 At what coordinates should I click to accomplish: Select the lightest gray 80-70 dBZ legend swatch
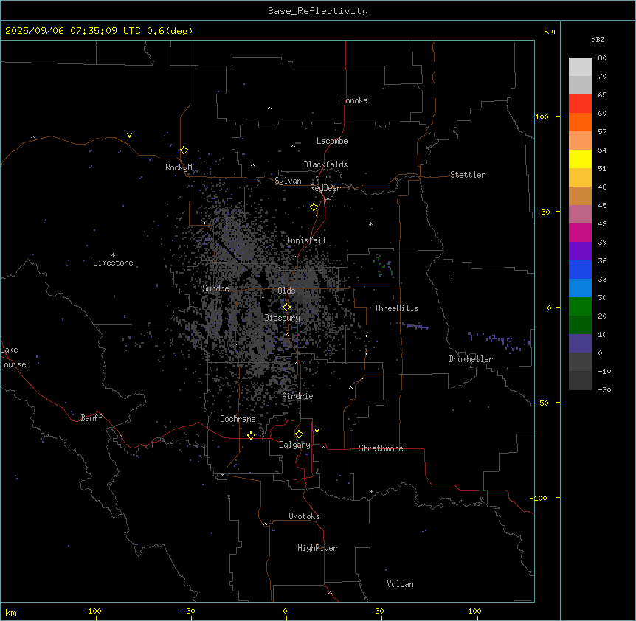point(580,67)
